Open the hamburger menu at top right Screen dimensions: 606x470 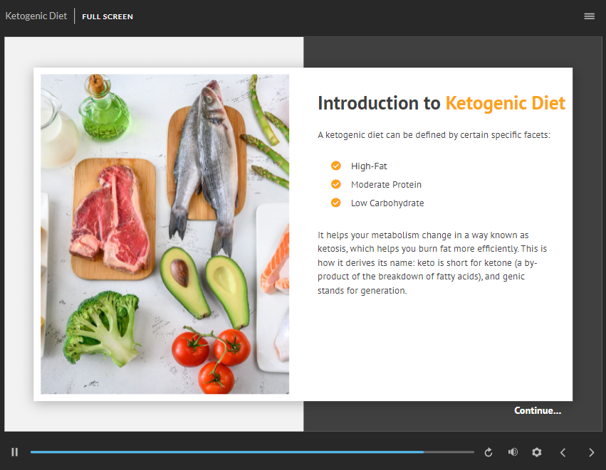click(590, 16)
